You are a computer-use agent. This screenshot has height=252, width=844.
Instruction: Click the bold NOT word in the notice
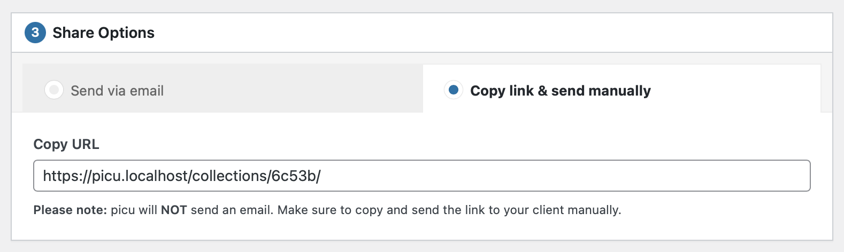(x=174, y=210)
